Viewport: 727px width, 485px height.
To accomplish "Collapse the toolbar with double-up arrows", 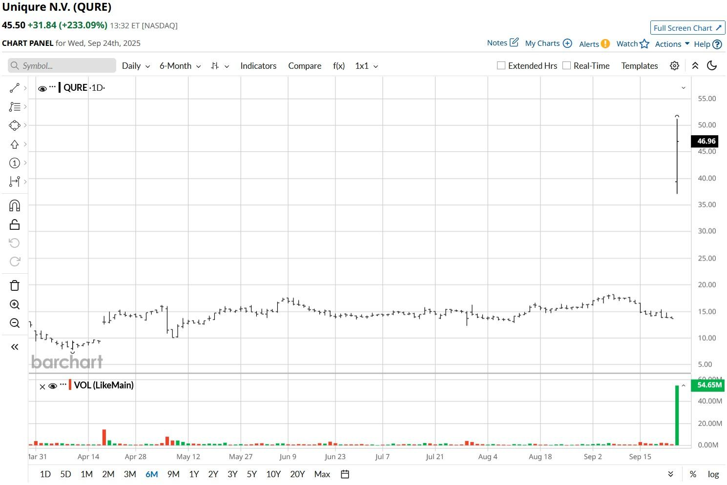I will [695, 66].
